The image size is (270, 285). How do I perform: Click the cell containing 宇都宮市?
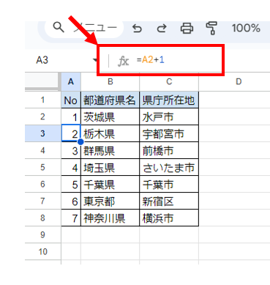tap(169, 133)
